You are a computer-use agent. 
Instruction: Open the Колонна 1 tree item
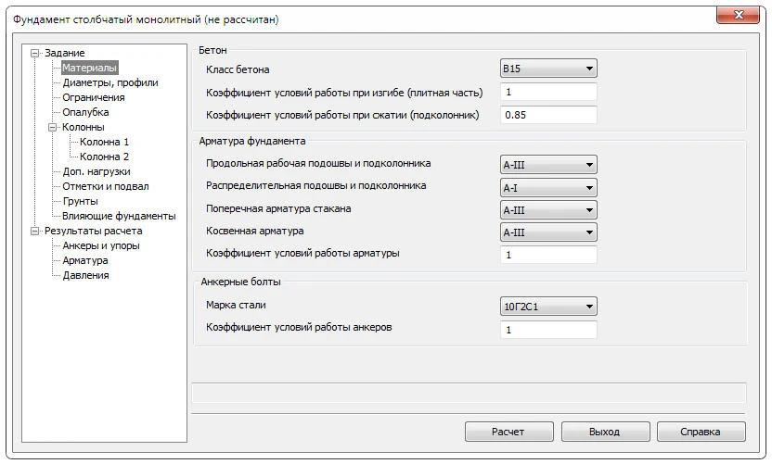pos(104,142)
